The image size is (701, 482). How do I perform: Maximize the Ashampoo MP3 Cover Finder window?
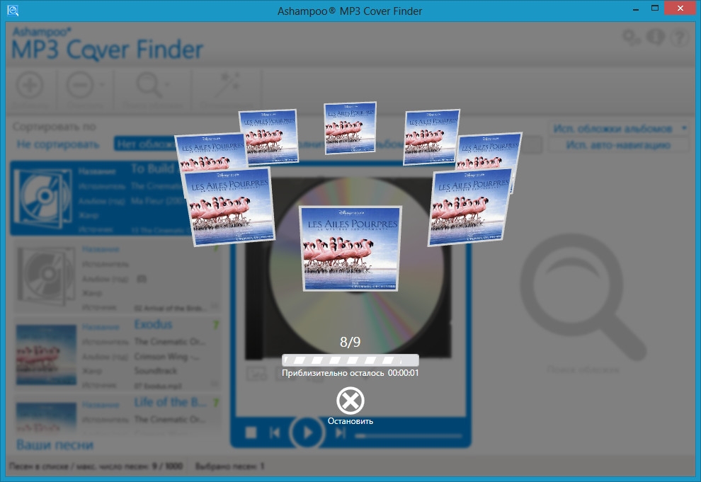655,8
